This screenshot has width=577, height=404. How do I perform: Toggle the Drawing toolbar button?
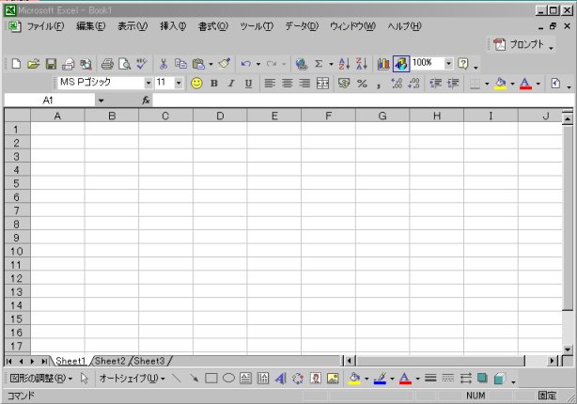[x=401, y=64]
